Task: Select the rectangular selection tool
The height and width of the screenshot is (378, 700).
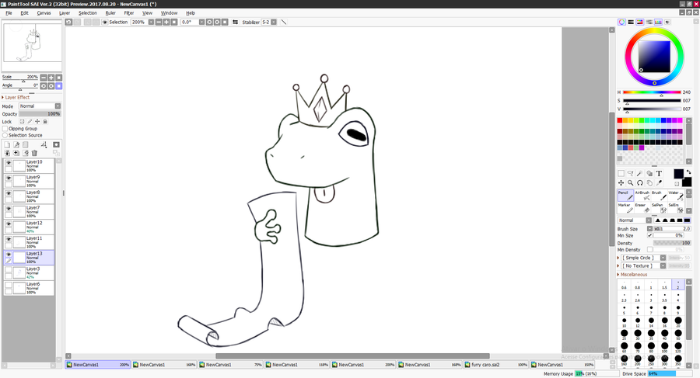Action: point(621,173)
